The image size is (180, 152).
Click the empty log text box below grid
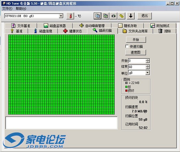click(61, 123)
